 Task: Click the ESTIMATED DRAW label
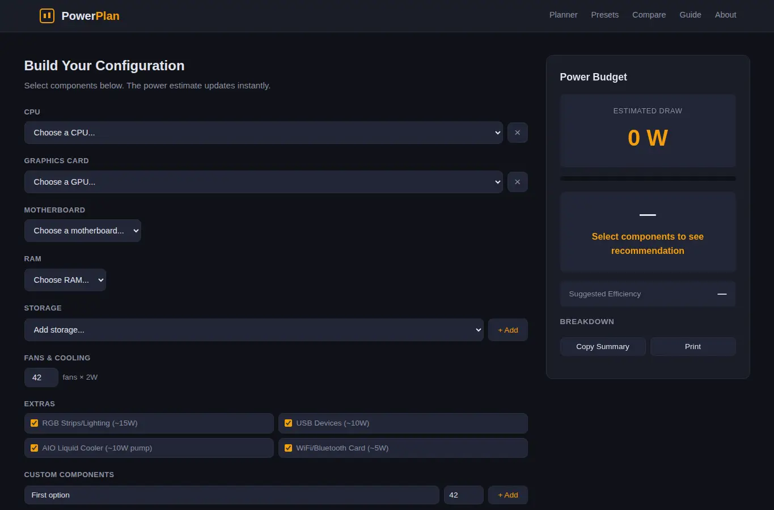[648, 111]
